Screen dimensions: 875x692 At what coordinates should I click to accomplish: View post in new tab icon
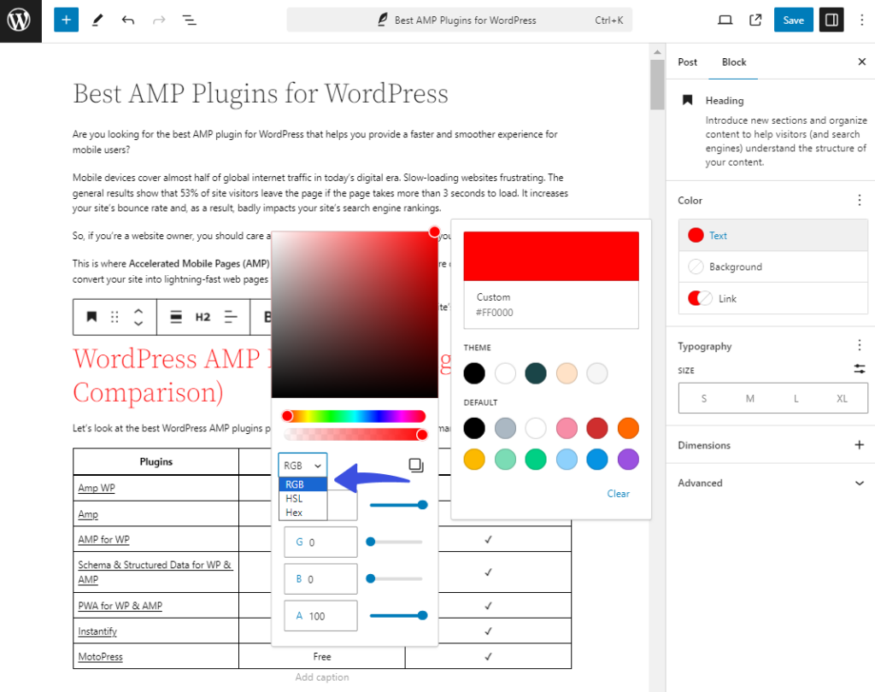point(755,21)
